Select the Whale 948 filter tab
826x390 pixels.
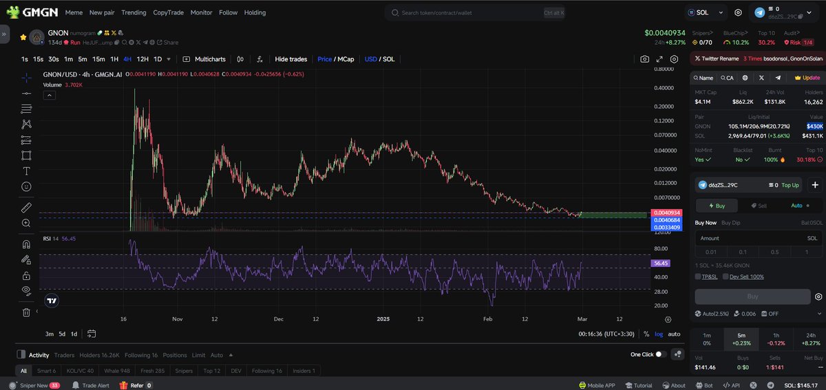pyautogui.click(x=116, y=371)
